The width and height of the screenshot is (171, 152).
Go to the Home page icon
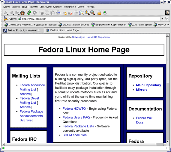coord(22,13)
